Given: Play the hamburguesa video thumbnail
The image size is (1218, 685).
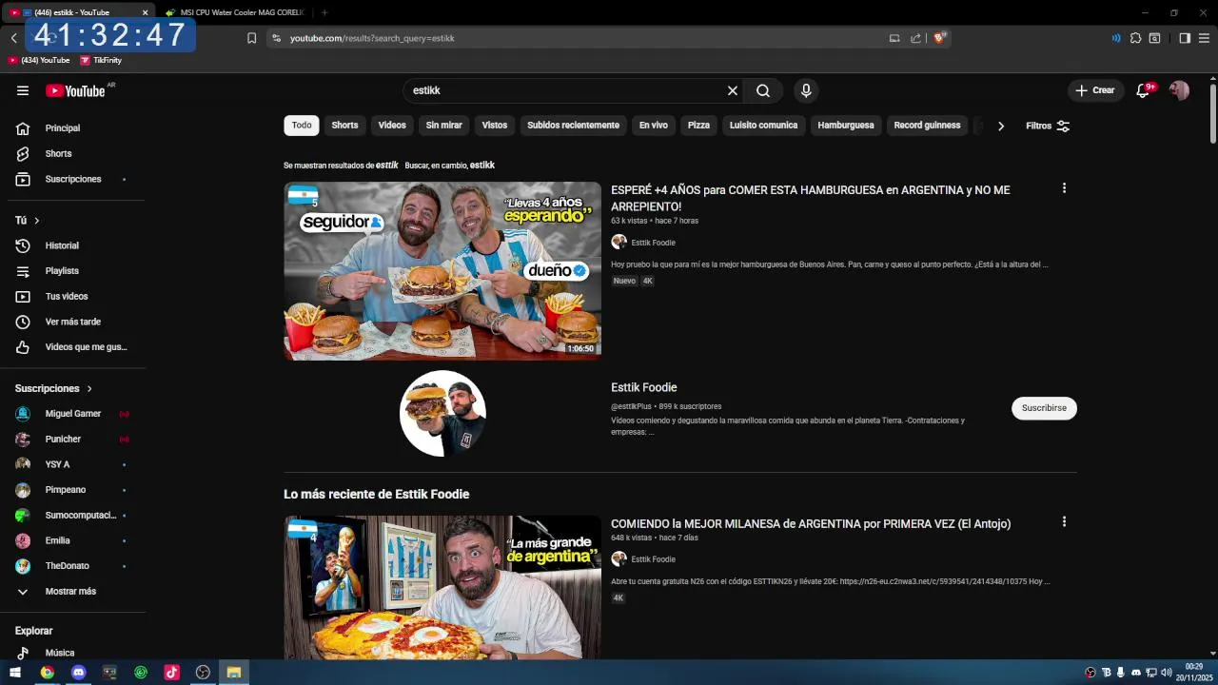Looking at the screenshot, I should 442,271.
